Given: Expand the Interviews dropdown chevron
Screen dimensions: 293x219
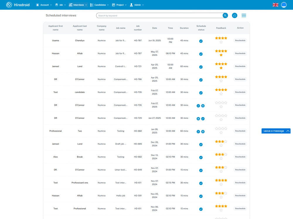Looking at the screenshot, I should point(86,5).
